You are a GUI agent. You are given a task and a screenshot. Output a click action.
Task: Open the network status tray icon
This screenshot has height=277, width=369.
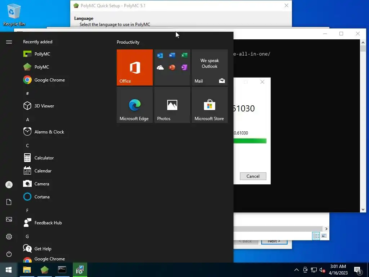point(314,270)
